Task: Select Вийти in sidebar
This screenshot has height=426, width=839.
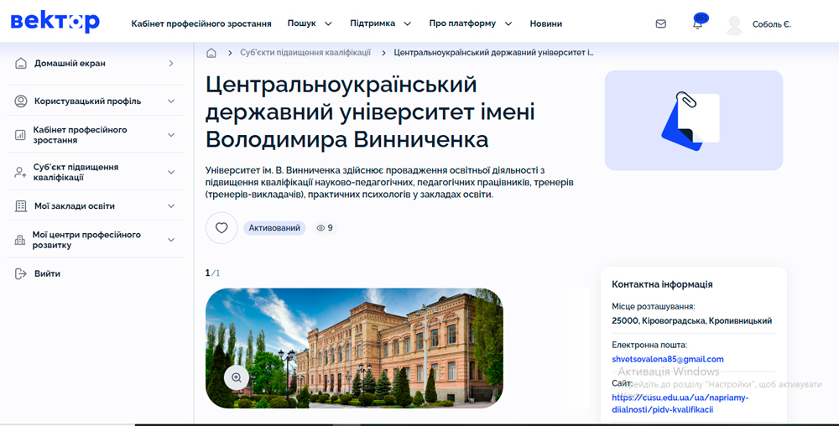Action: pos(47,273)
